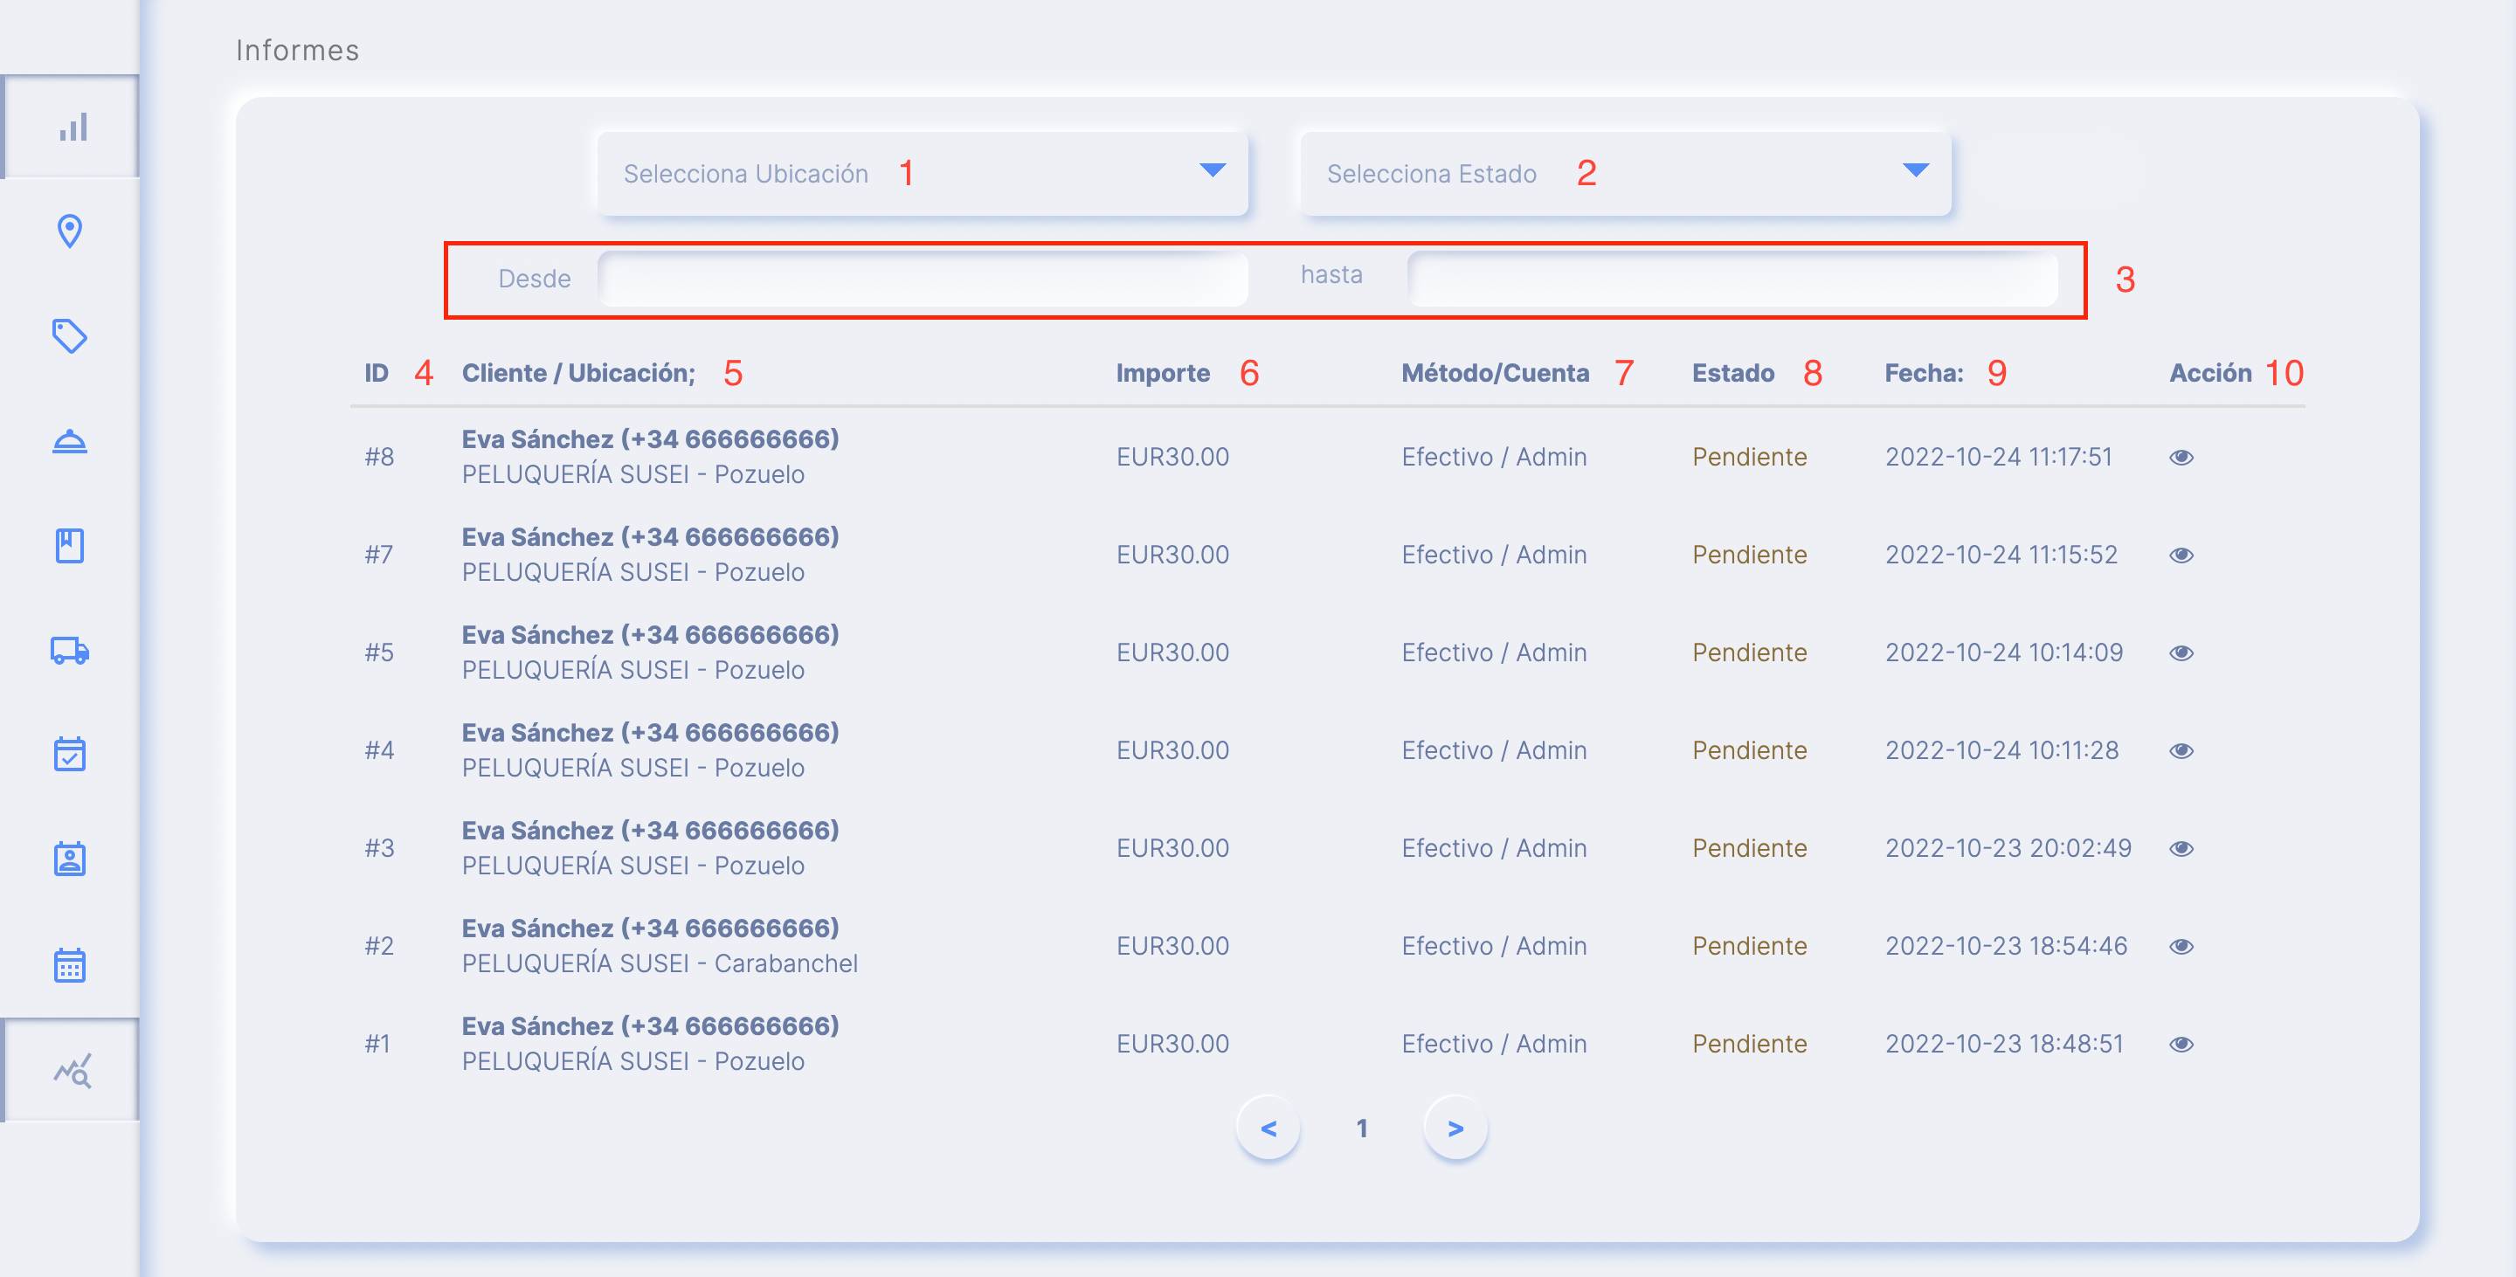Click the Estado column header
The width and height of the screenshot is (2516, 1277).
coord(1732,373)
